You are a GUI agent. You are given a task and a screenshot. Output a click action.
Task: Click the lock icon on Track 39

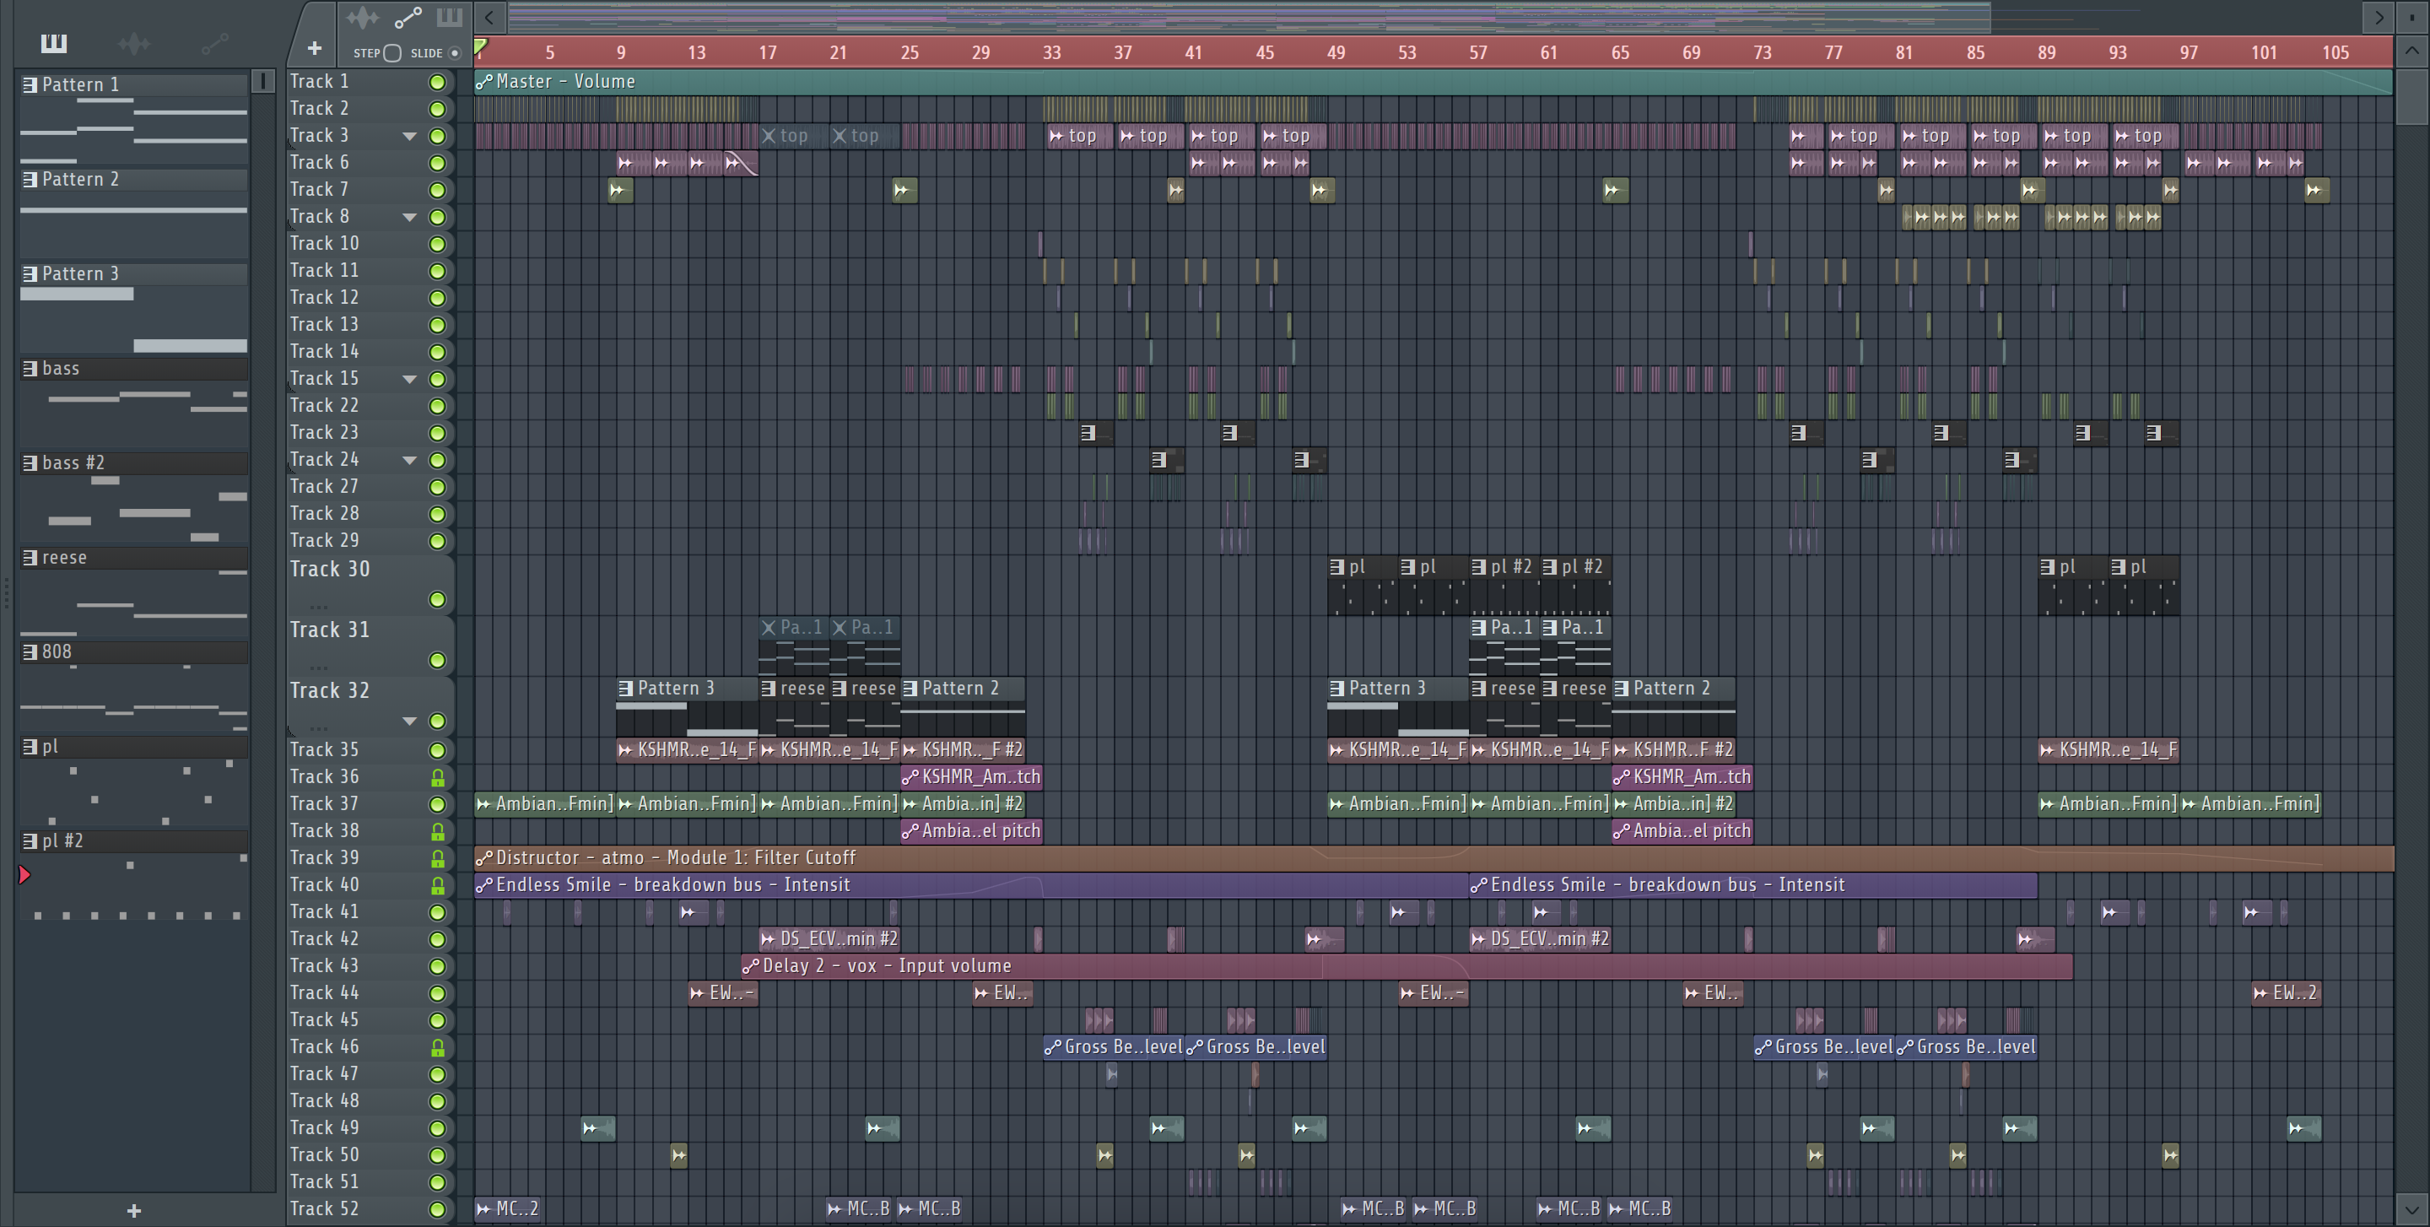click(437, 858)
